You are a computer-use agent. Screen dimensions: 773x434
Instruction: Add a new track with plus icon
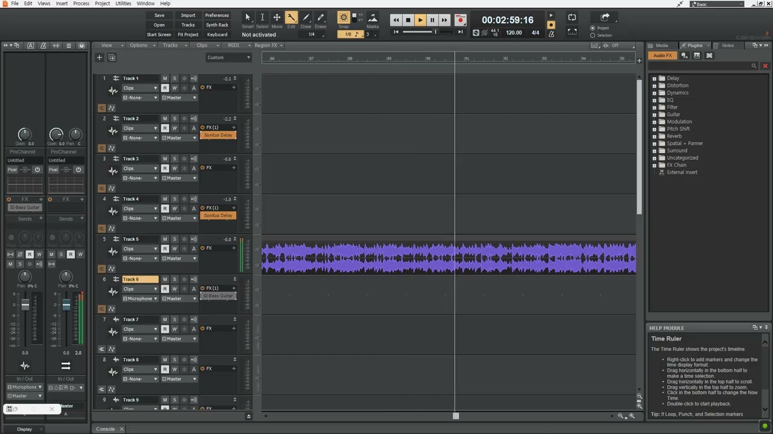click(100, 57)
